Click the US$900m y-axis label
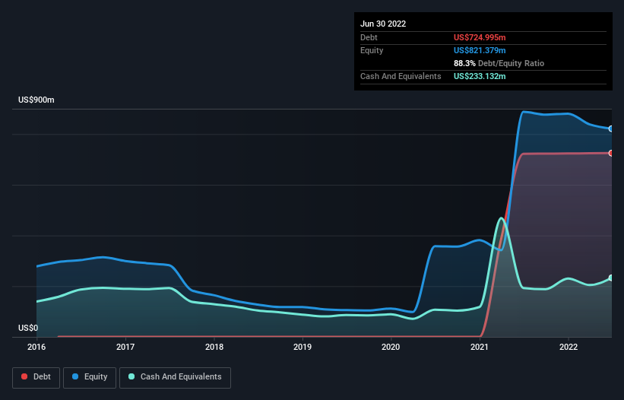Screen dimensions: 624x400 point(36,100)
